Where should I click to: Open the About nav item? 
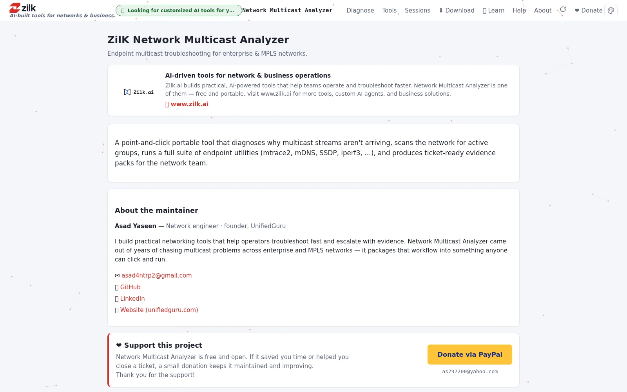[x=543, y=11]
